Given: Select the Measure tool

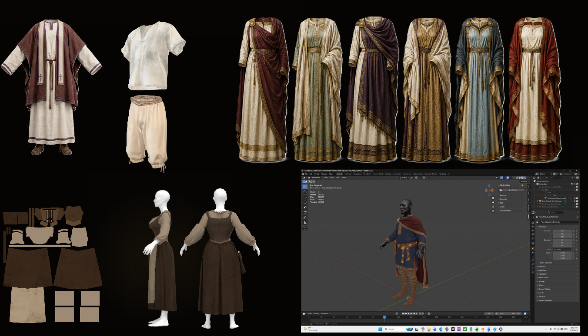Looking at the screenshot, I should coord(305,222).
